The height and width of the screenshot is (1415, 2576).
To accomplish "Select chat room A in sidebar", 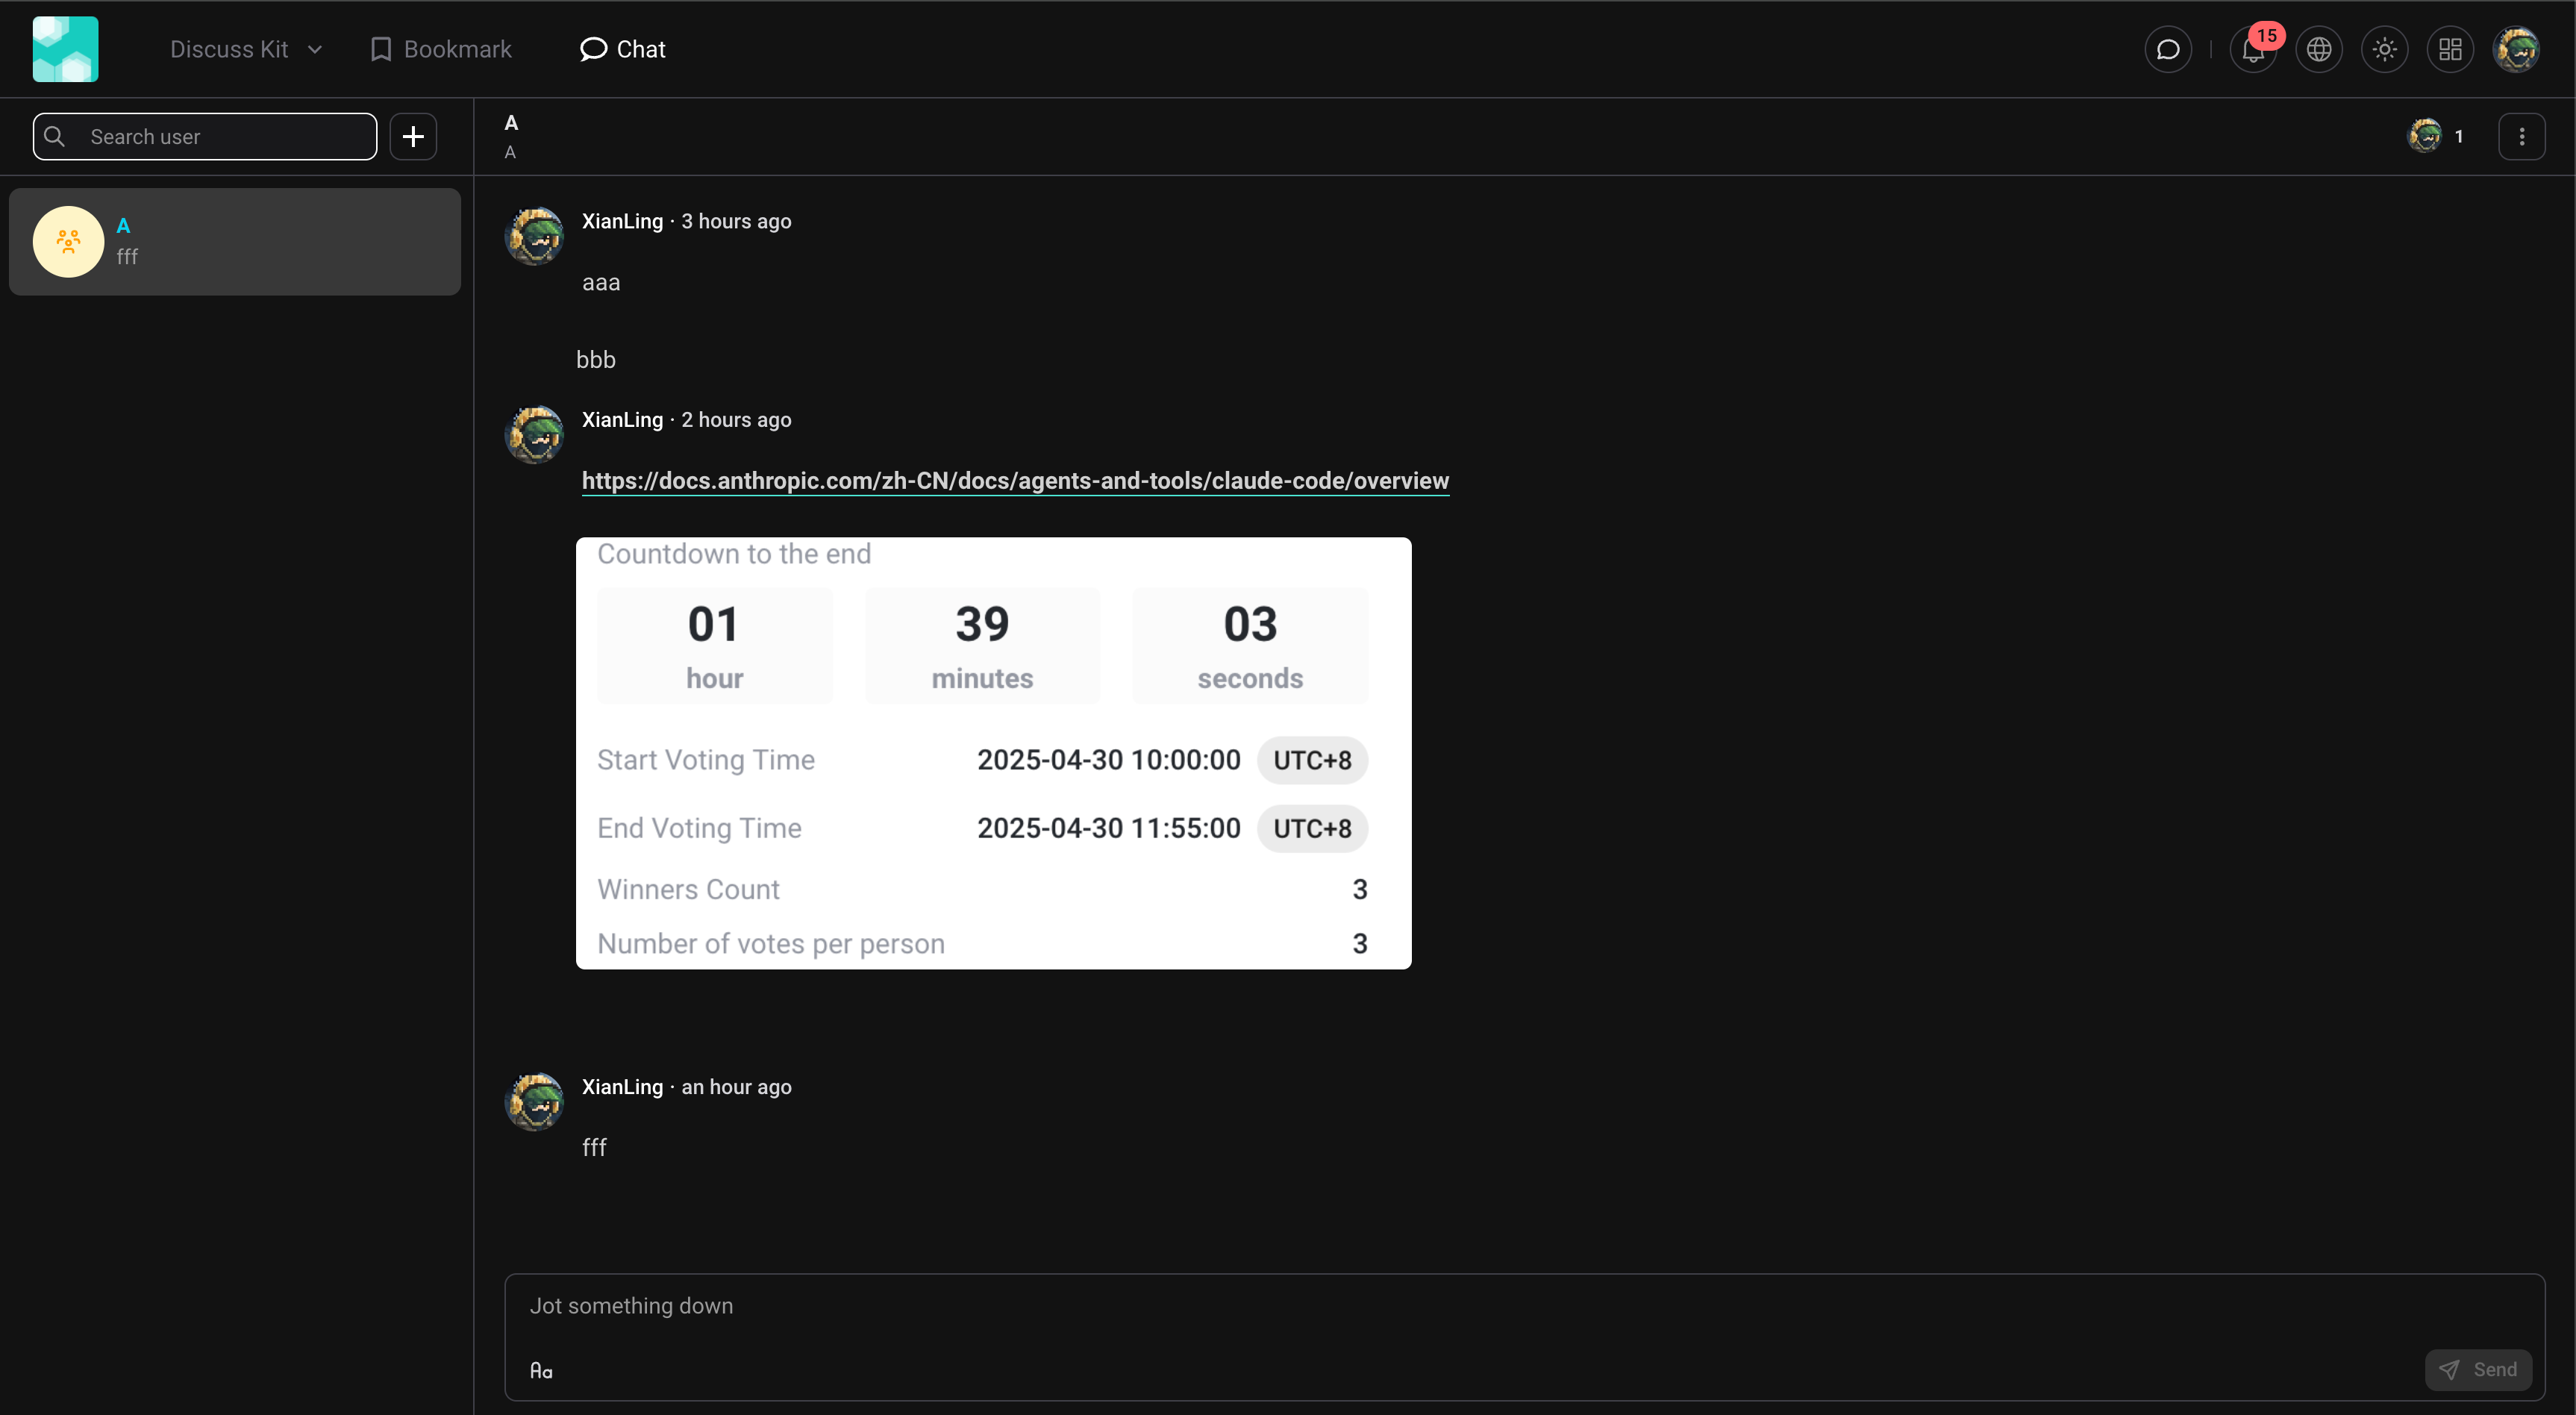I will tap(235, 242).
